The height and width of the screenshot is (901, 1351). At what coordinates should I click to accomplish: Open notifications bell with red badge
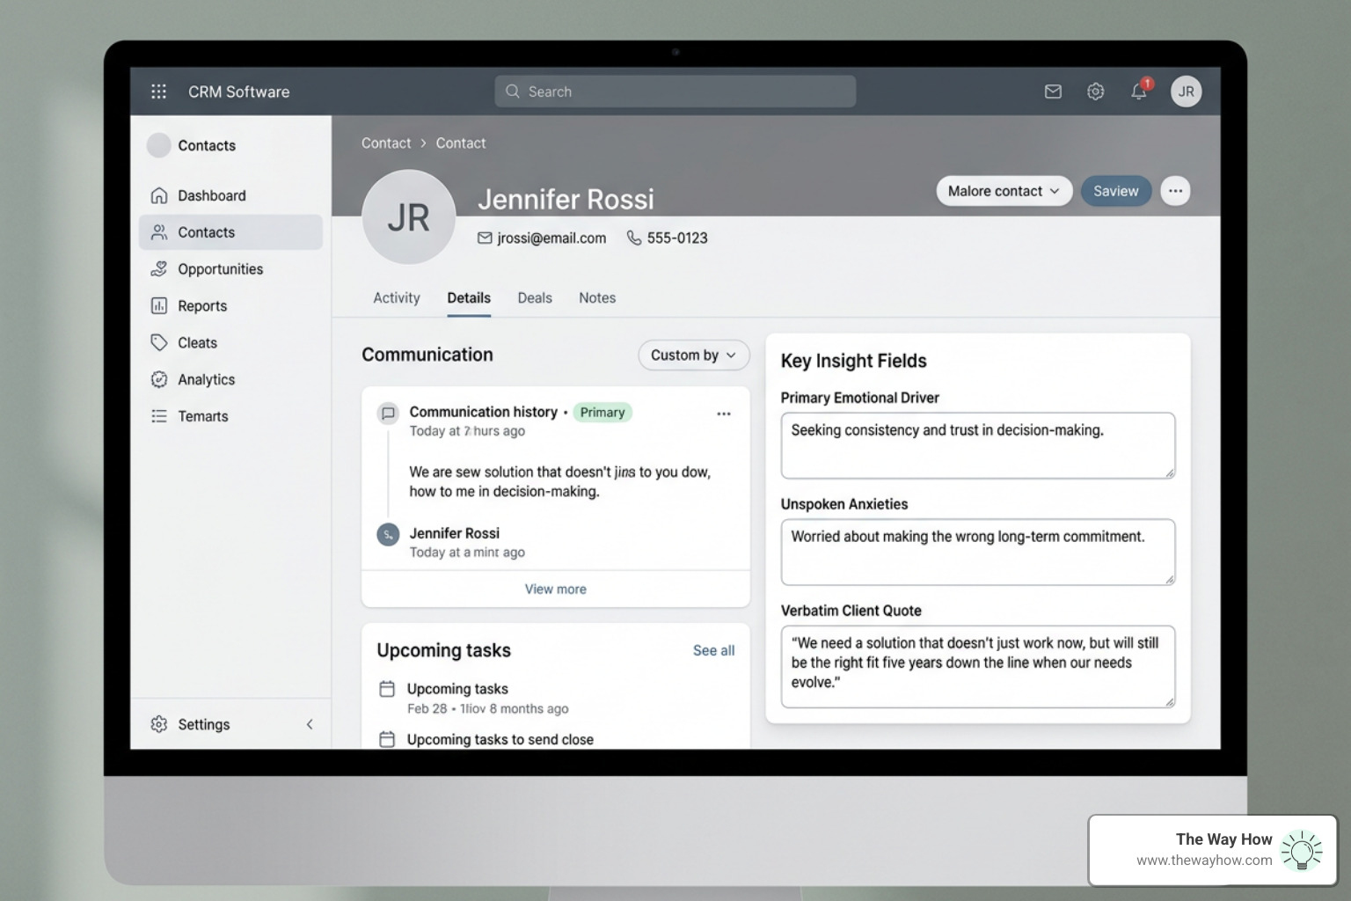click(1140, 90)
